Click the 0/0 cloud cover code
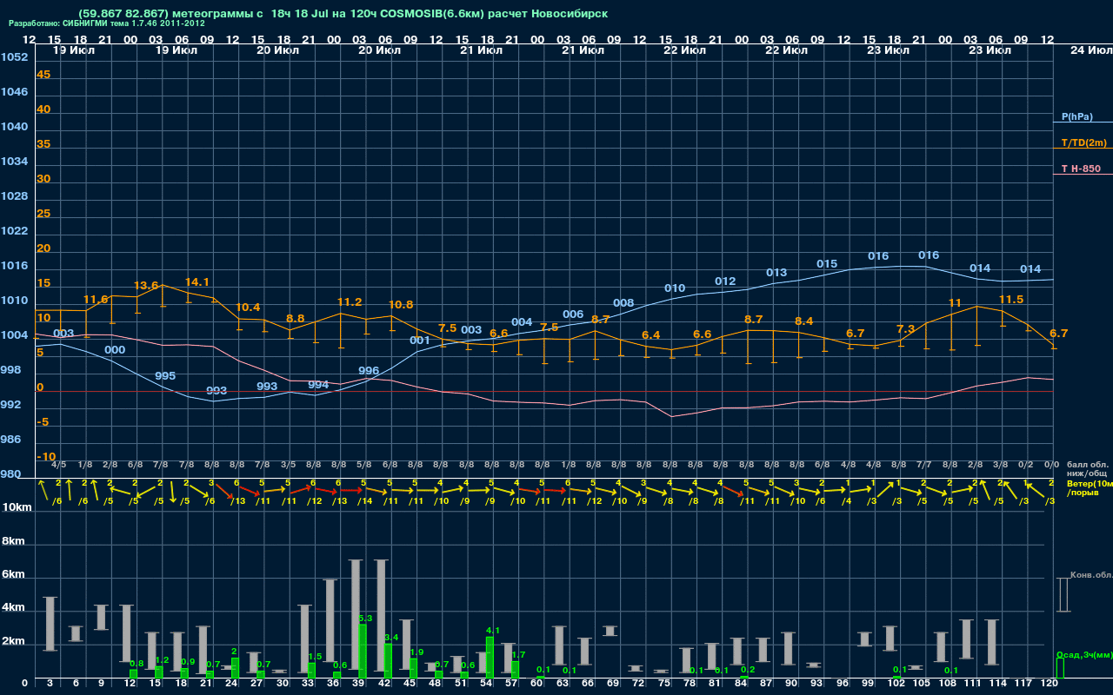The image size is (1113, 695). coord(1050,465)
